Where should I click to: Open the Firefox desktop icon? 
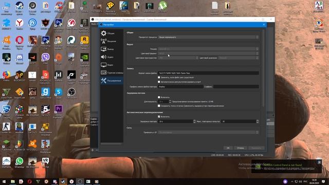(x=6, y=76)
